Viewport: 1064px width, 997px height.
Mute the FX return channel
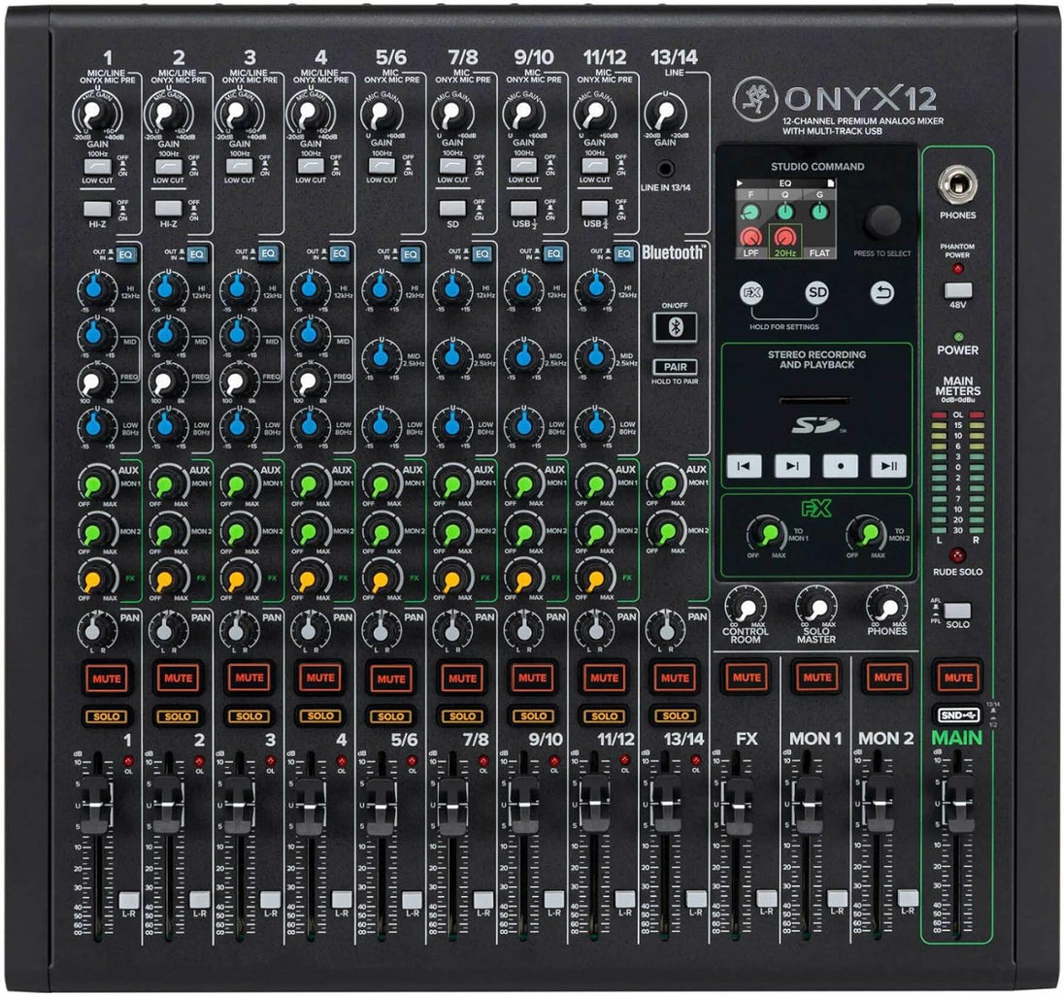[x=747, y=678]
